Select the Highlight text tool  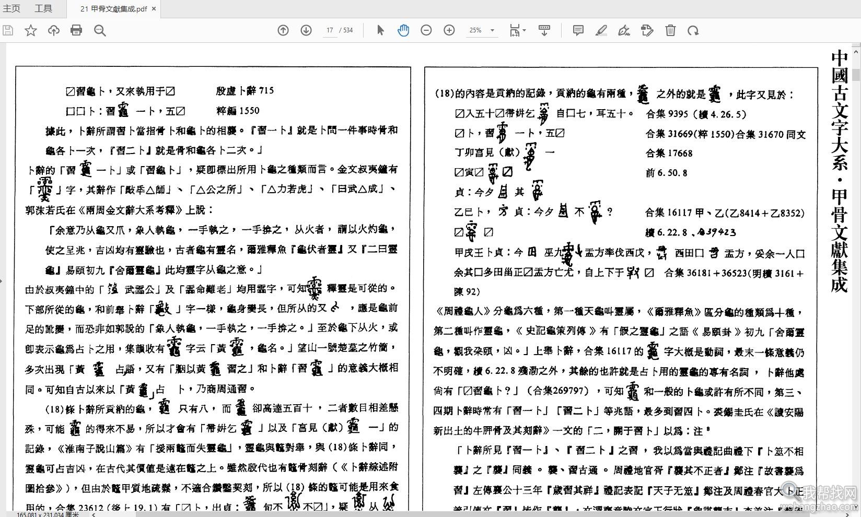click(601, 30)
